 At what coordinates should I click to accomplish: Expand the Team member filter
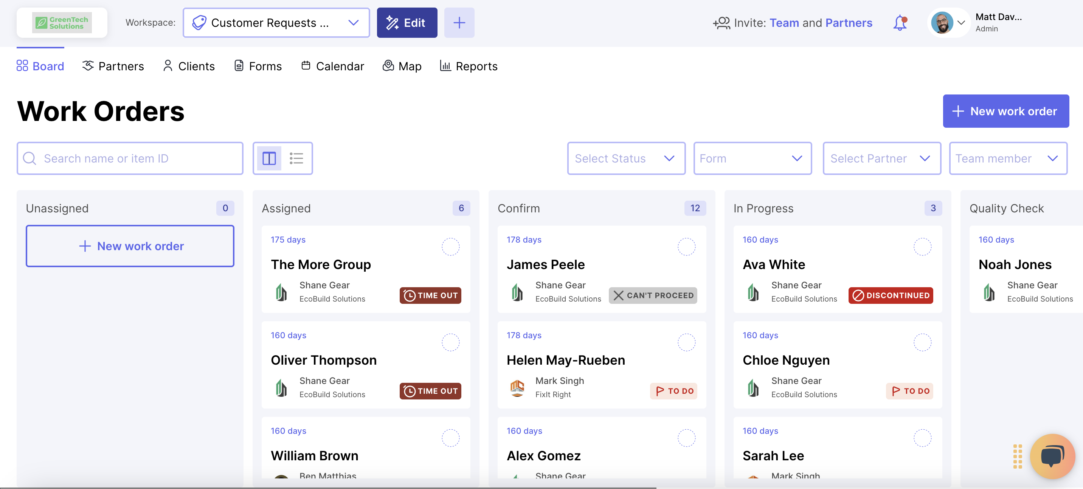click(x=1008, y=158)
